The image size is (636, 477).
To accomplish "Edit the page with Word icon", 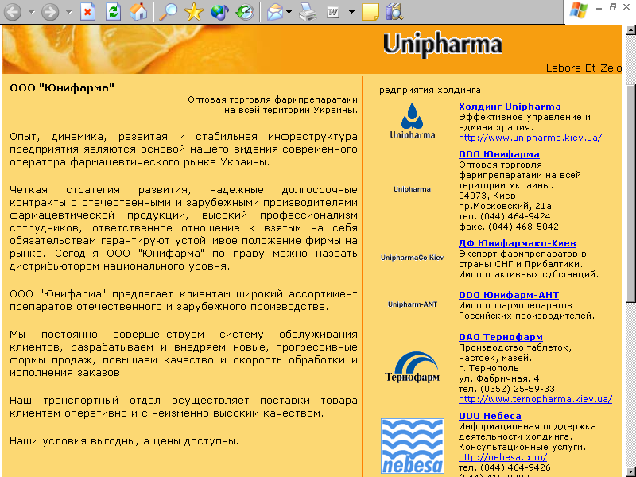I will pyautogui.click(x=333, y=12).
